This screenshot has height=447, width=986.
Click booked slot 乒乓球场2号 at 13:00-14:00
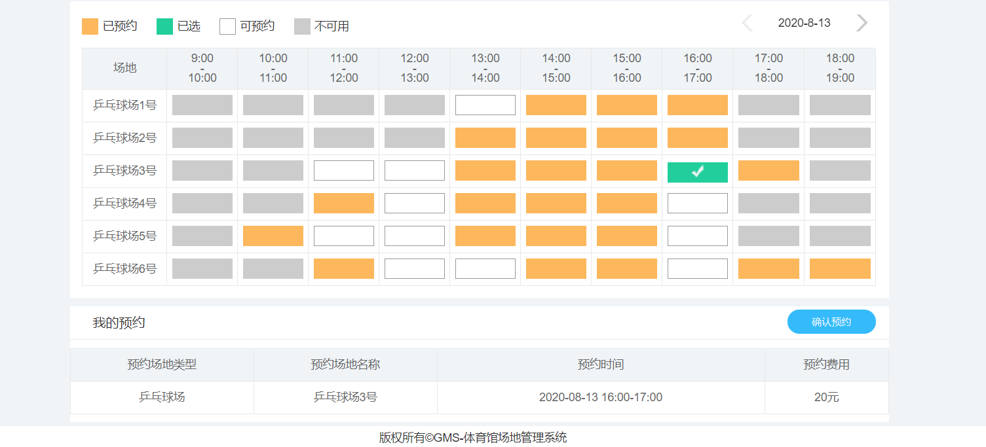pyautogui.click(x=485, y=138)
